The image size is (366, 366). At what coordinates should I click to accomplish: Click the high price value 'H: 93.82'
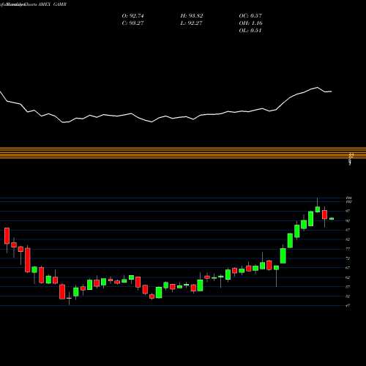click(192, 16)
